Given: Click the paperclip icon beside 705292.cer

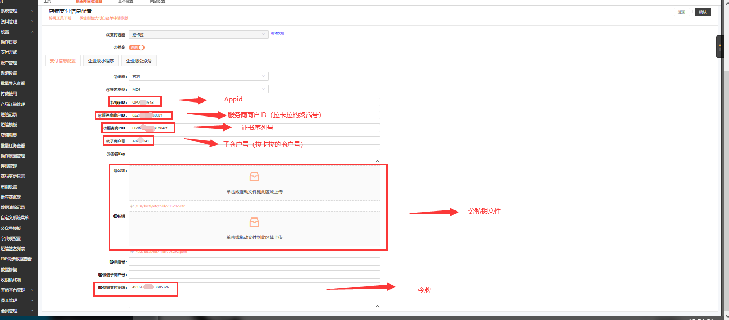Looking at the screenshot, I should coord(132,206).
